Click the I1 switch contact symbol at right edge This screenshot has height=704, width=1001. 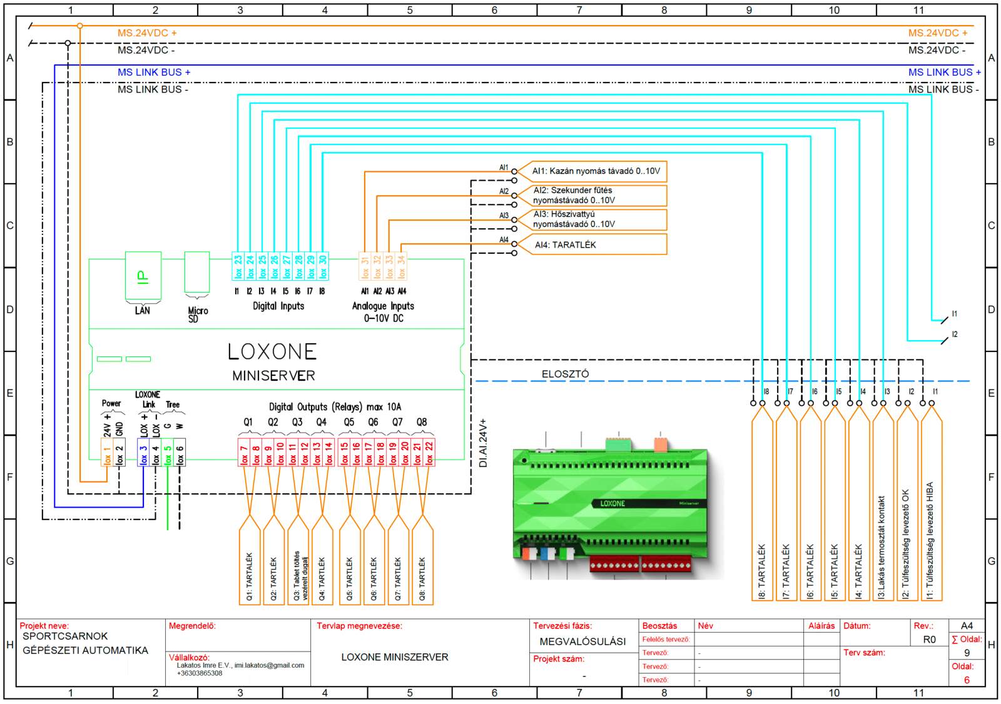[x=943, y=319]
